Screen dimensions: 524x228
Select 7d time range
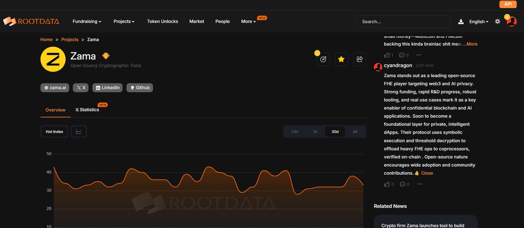tap(315, 131)
